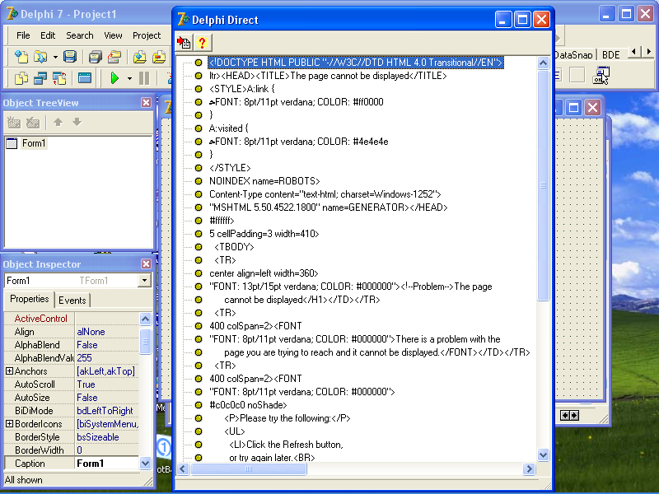Switch to the Events tab
Viewport: 659px width, 494px height.
tap(72, 301)
